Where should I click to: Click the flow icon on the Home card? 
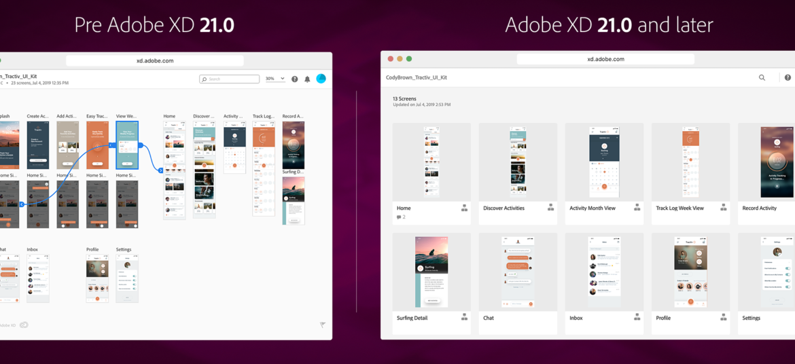464,208
